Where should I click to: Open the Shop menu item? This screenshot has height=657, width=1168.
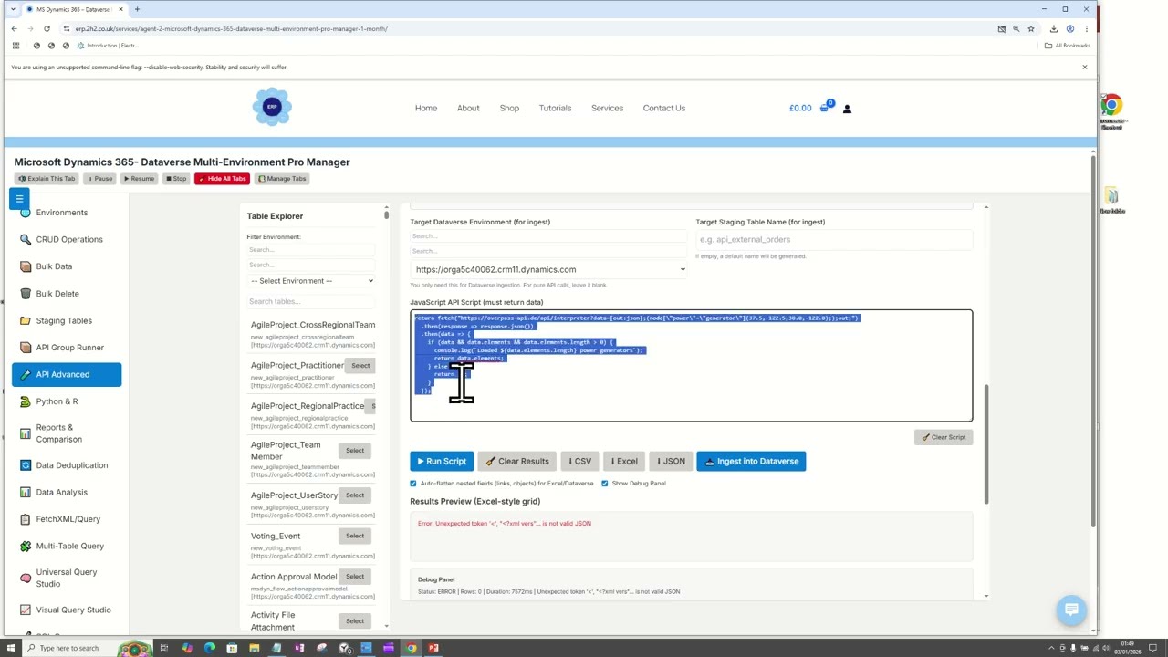pos(509,108)
